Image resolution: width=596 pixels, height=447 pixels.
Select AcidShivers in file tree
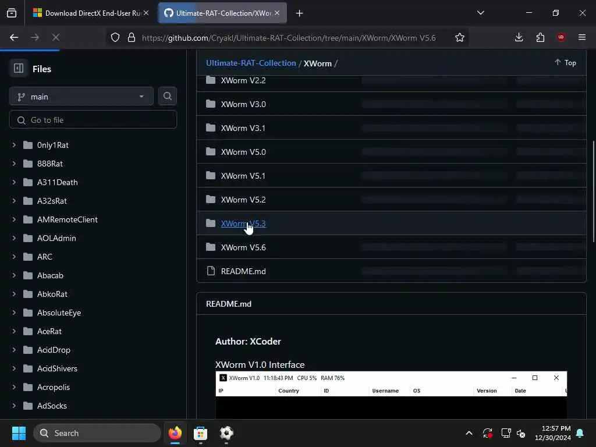click(57, 368)
